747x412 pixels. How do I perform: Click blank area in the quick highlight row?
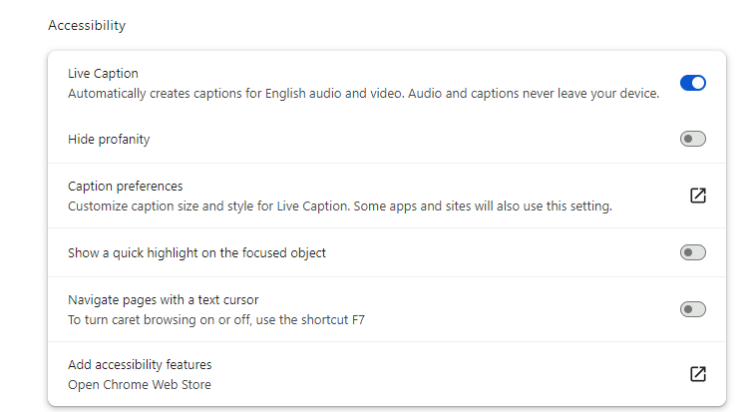click(499, 252)
